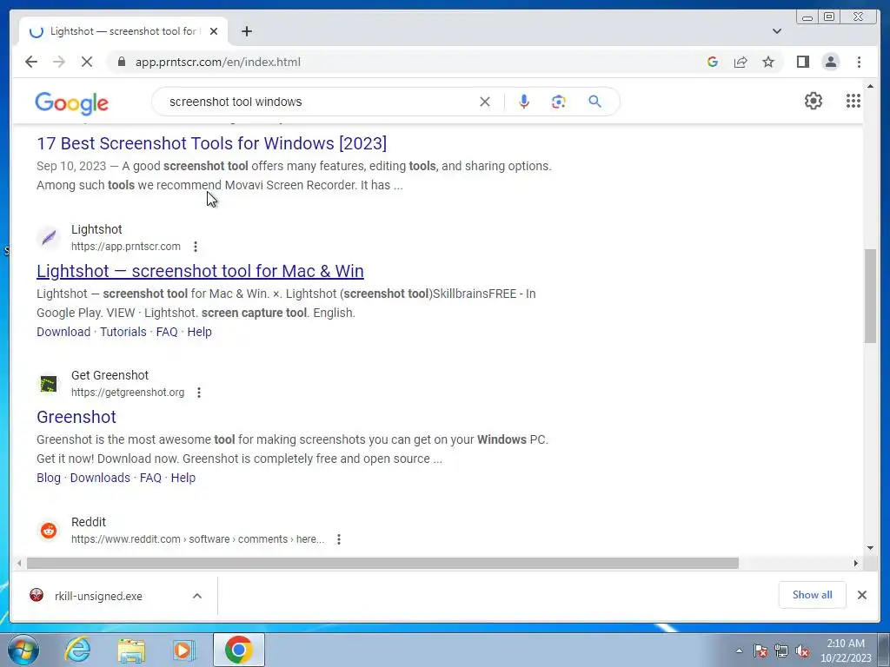Viewport: 890px width, 667px height.
Task: Click the Google icon in address bar
Action: [713, 62]
